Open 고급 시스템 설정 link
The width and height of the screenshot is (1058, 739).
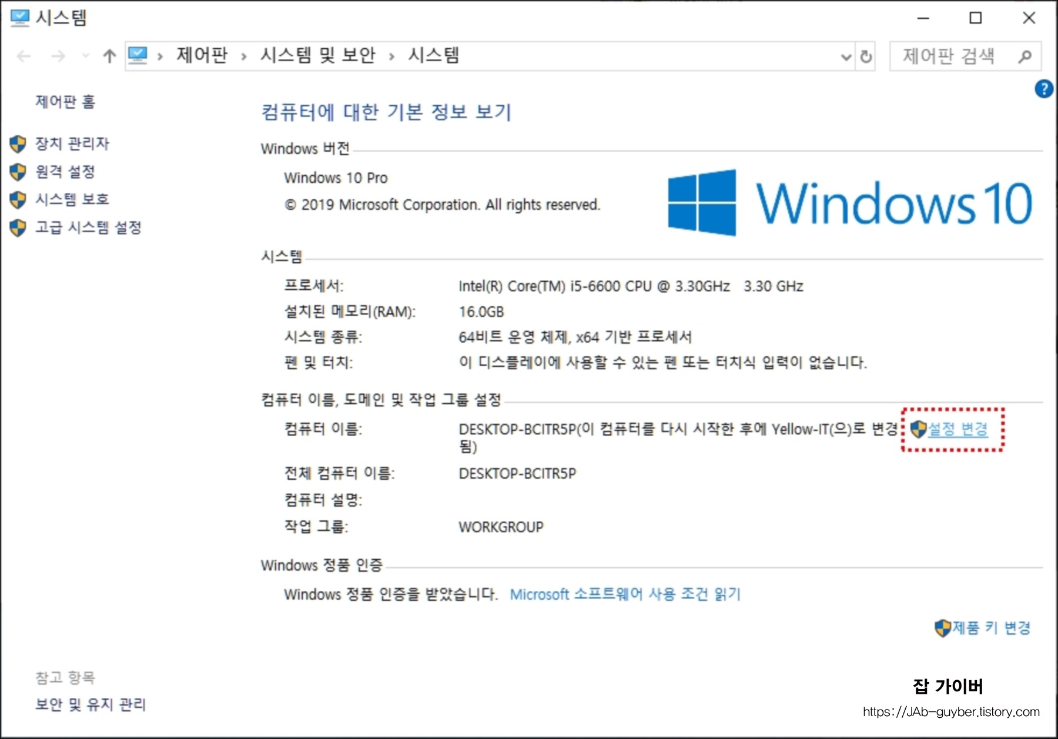point(89,228)
